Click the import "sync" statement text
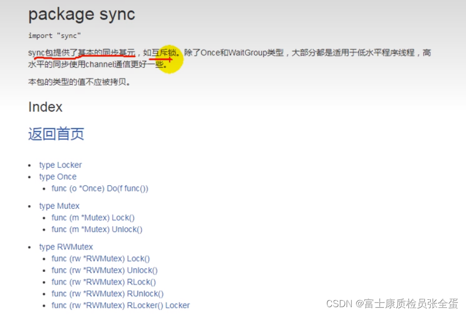 pos(54,36)
